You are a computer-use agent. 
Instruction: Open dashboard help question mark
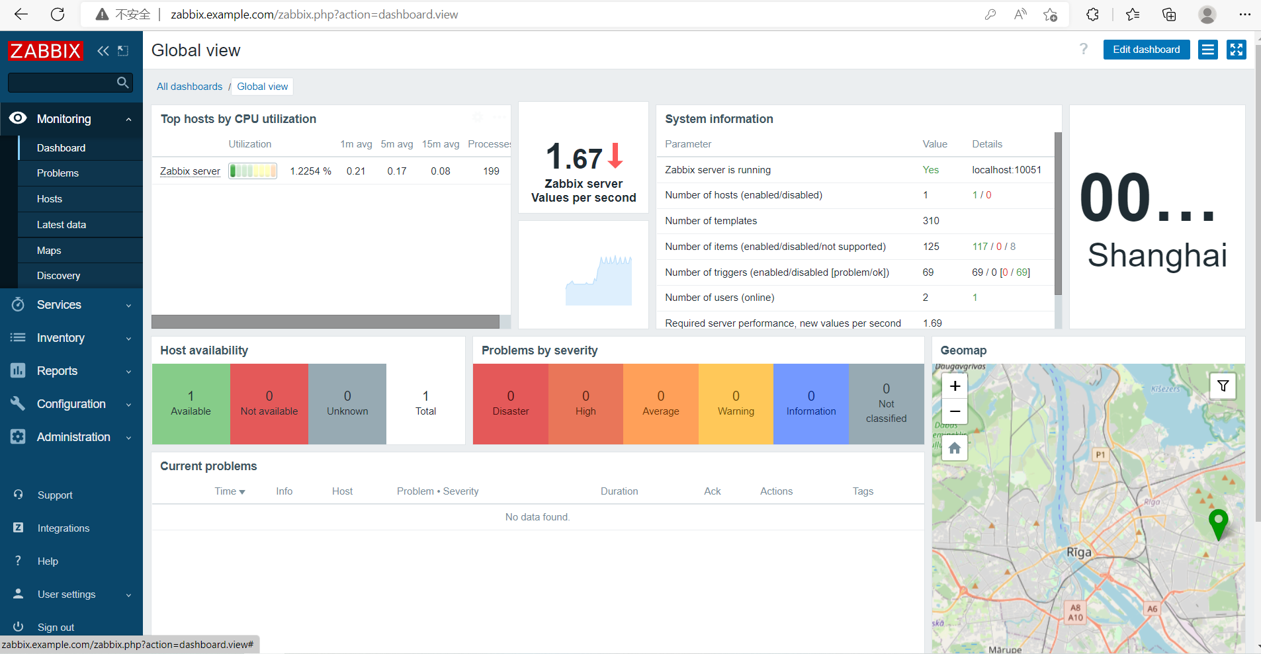tap(1084, 49)
